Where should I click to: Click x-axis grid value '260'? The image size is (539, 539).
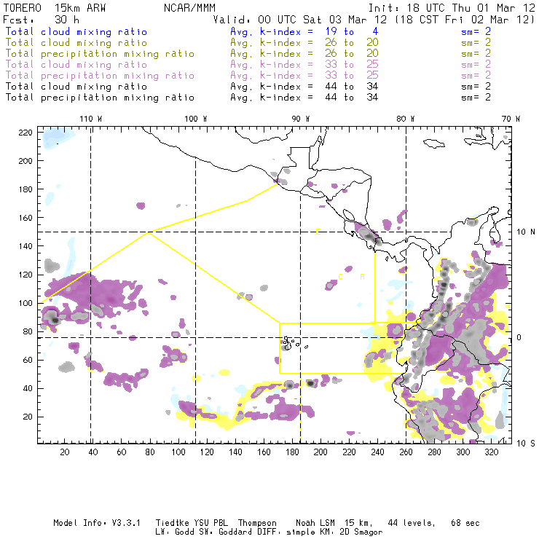coord(406,452)
